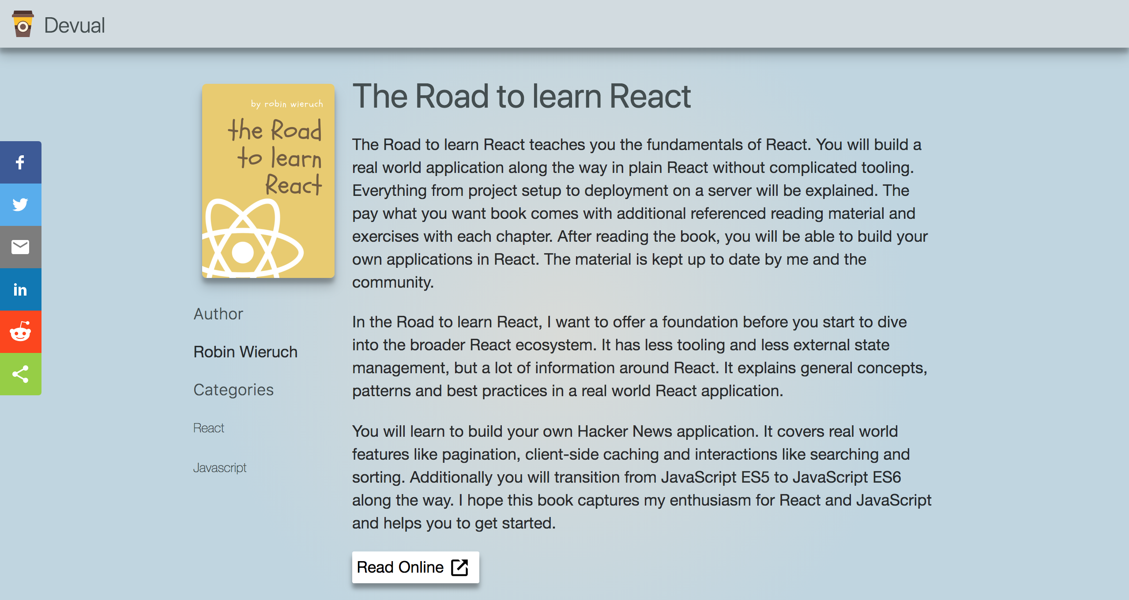The width and height of the screenshot is (1129, 600).
Task: Click the external link icon in Read Online
Action: 459,567
